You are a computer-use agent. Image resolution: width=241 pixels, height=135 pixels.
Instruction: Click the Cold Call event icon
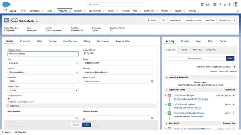pyautogui.click(x=169, y=96)
